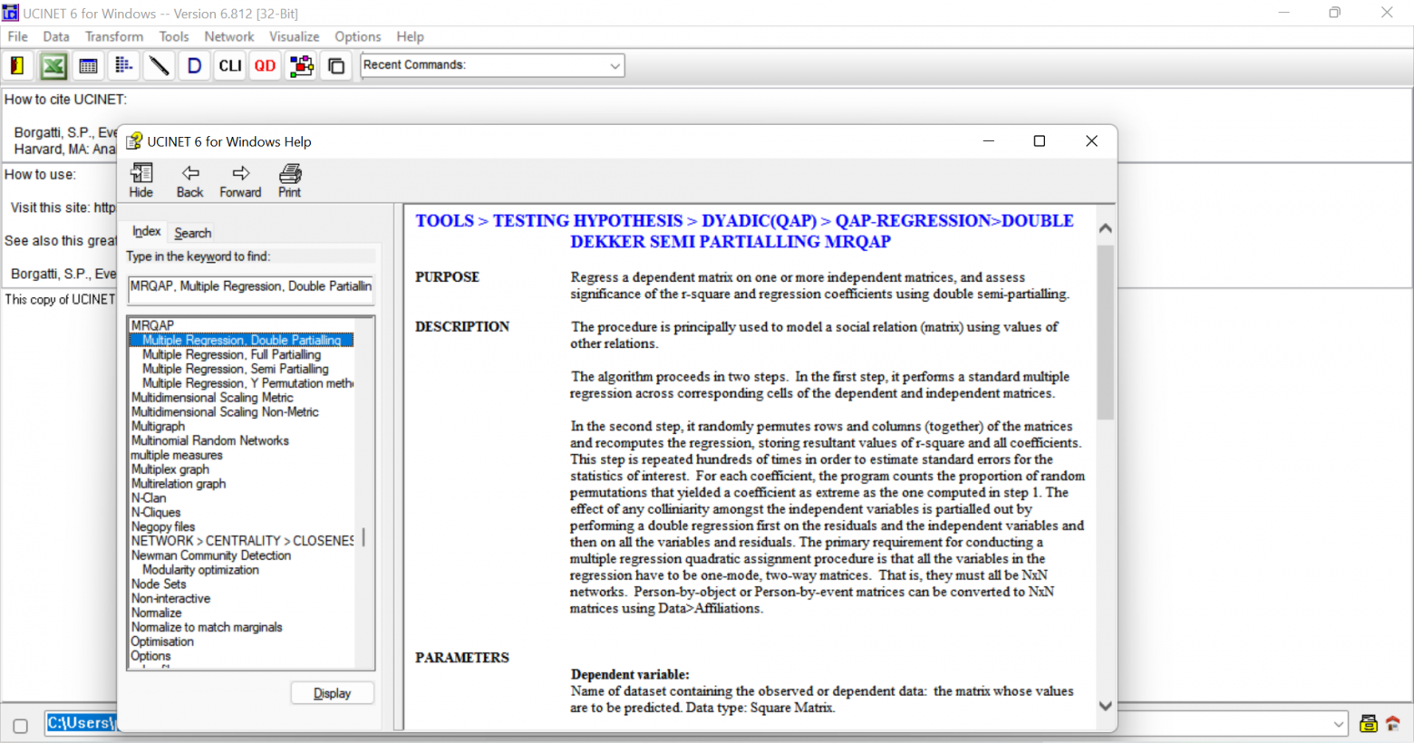Select 'Multiple Regression, Semi Partialling' index entry
The width and height of the screenshot is (1414, 743).
[236, 369]
